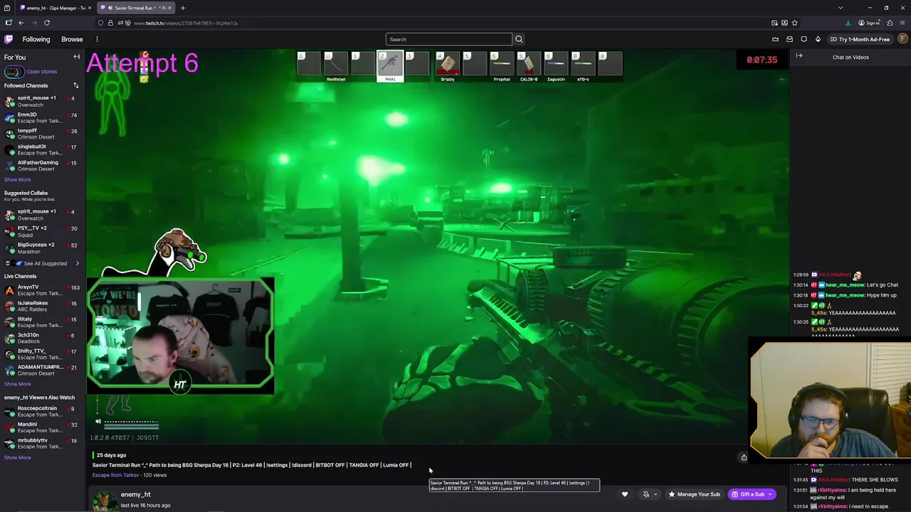Screen dimensions: 911x512
Task: Open the notification settings dropdown arrow
Action: pos(655,494)
